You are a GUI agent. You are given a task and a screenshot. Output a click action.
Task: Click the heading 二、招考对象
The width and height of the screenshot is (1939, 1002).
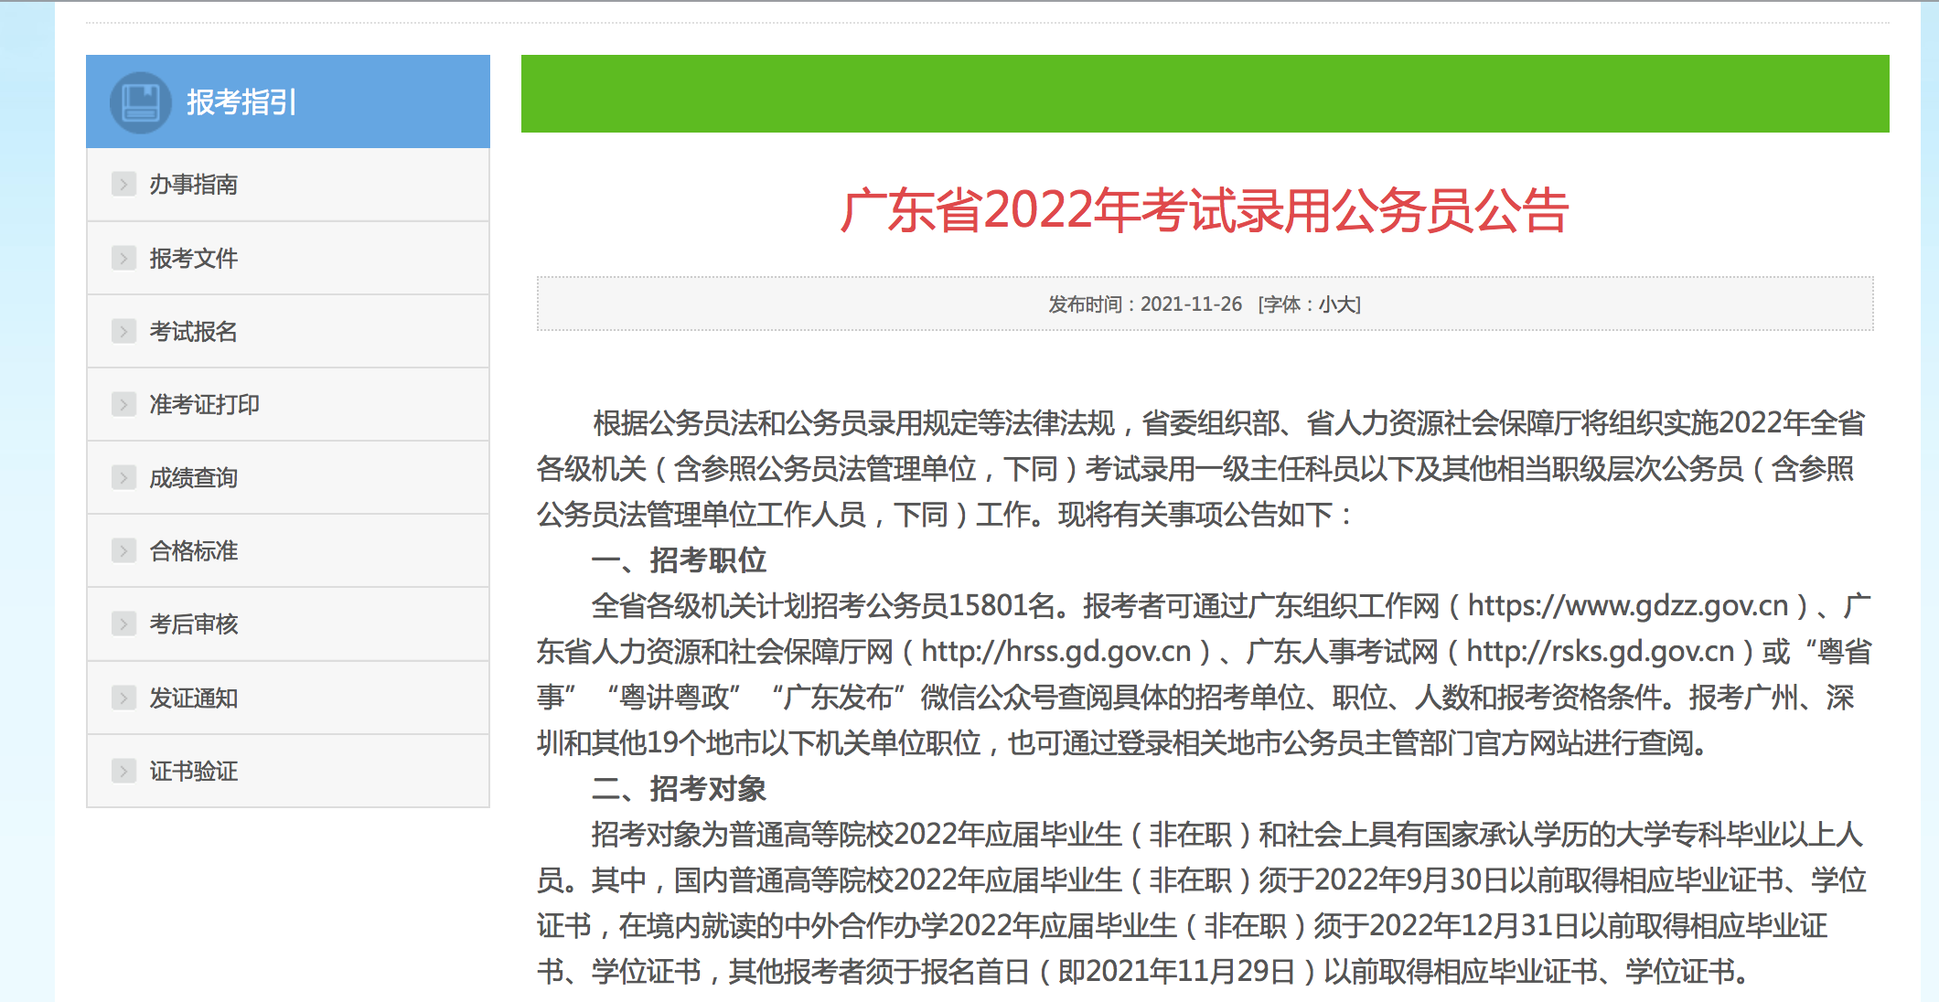679,788
